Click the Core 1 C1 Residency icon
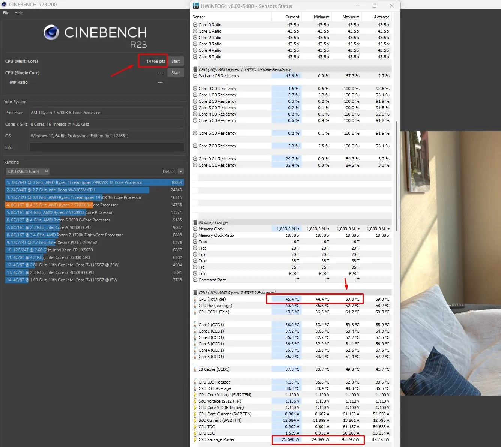The height and width of the screenshot is (447, 501). click(x=195, y=165)
